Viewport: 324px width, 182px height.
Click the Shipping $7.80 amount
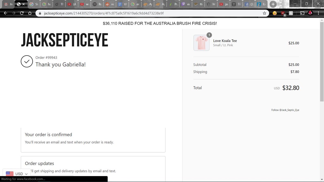point(295,72)
